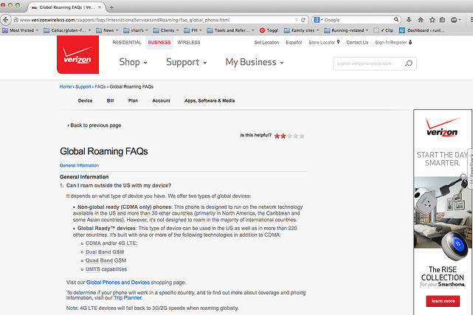Switch to the Residential tab

[127, 43]
